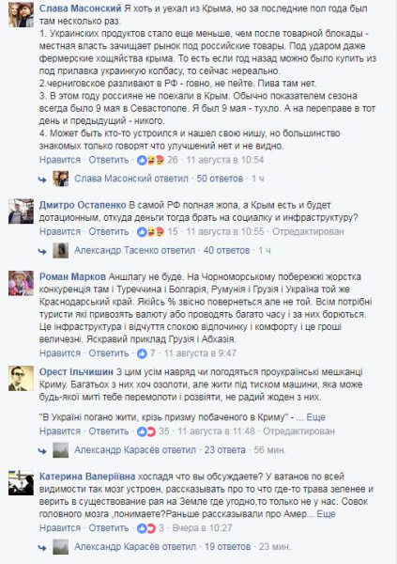Show full comment via Еще in Орест's comment
This screenshot has width=397, height=564.
315,417
